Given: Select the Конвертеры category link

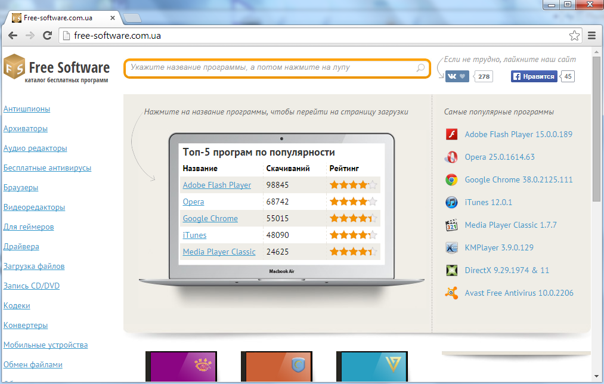Looking at the screenshot, I should [26, 325].
